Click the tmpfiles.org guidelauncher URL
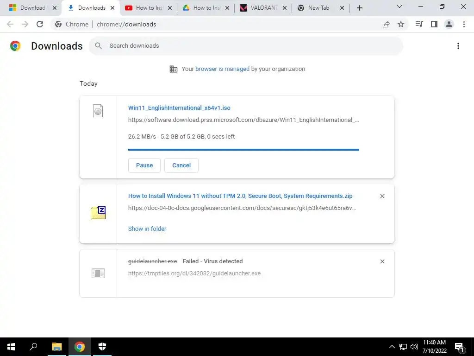This screenshot has height=356, width=474. 194,273
